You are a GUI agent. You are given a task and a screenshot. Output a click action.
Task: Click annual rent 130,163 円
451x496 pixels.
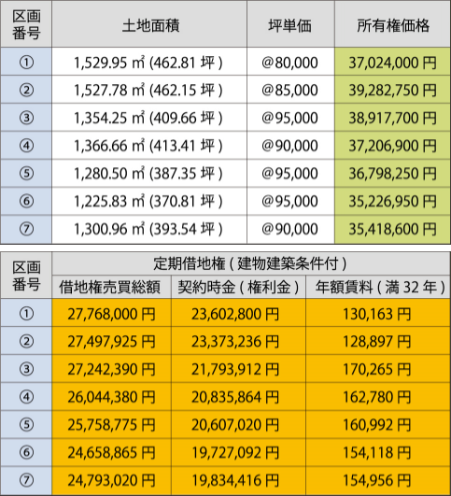tap(378, 313)
